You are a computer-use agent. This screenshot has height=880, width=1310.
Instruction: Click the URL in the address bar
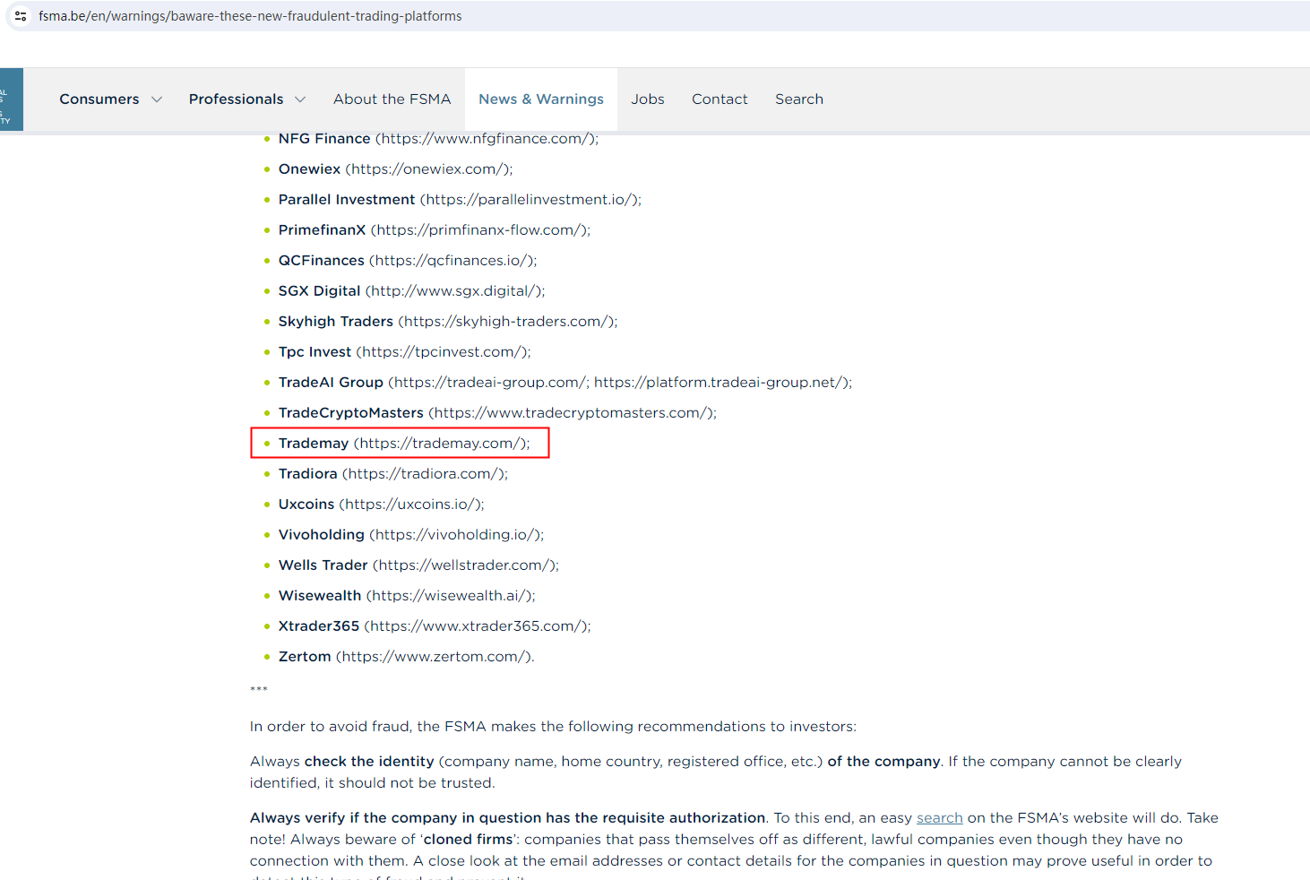tap(250, 16)
